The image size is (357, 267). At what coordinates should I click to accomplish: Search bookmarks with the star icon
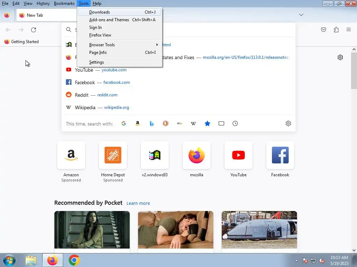(207, 123)
